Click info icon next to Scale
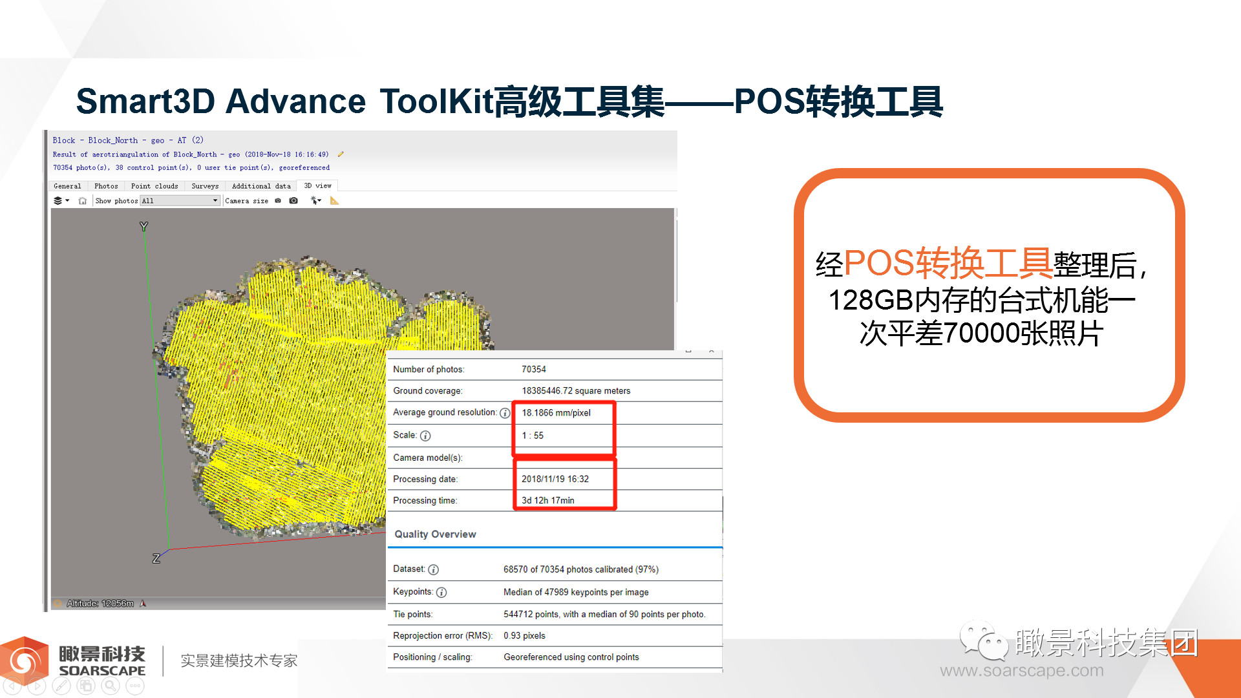This screenshot has width=1241, height=698. [425, 436]
